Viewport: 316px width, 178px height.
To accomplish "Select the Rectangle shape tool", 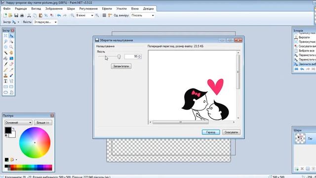I will pyautogui.click(x=5, y=87).
